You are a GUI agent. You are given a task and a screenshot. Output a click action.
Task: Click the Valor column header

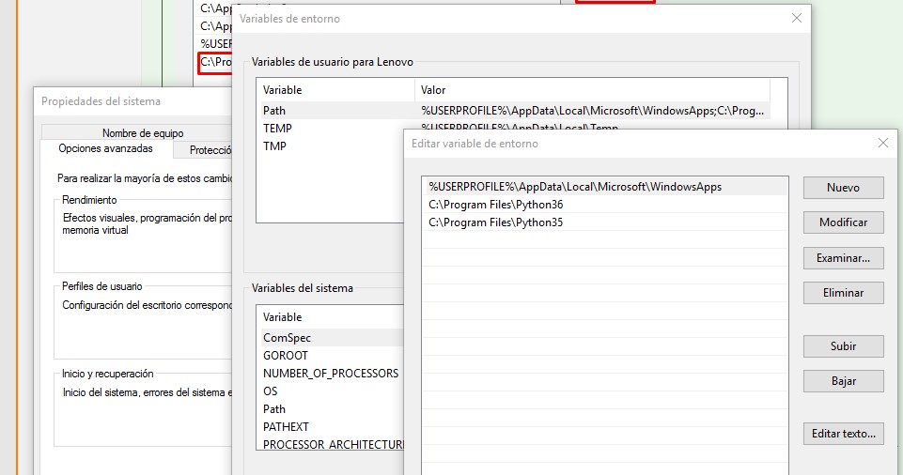pyautogui.click(x=433, y=90)
